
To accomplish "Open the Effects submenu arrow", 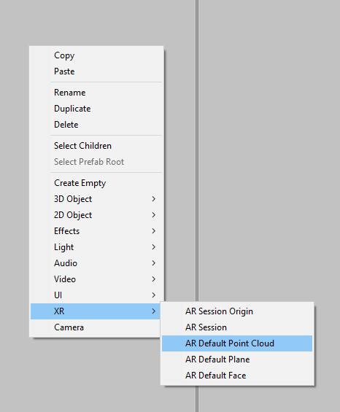I will [x=153, y=231].
